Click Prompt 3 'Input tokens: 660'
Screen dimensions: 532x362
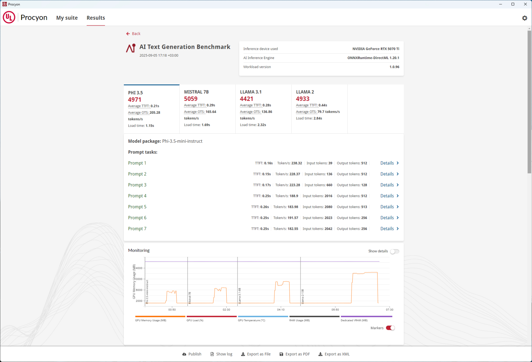tap(318, 185)
